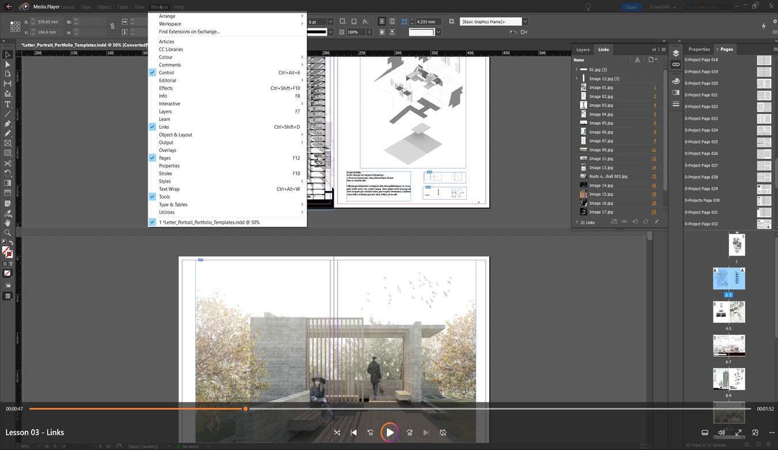
Task: Select the Free Transform tool
Action: (x=7, y=173)
